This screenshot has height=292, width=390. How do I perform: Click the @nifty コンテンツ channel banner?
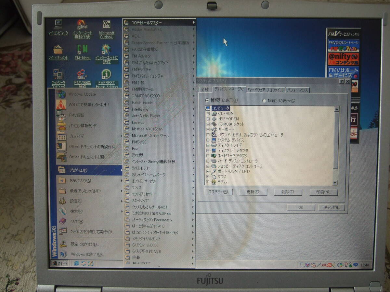point(344,59)
